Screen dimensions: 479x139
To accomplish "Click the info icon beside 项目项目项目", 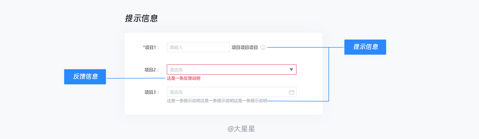I will (x=263, y=47).
